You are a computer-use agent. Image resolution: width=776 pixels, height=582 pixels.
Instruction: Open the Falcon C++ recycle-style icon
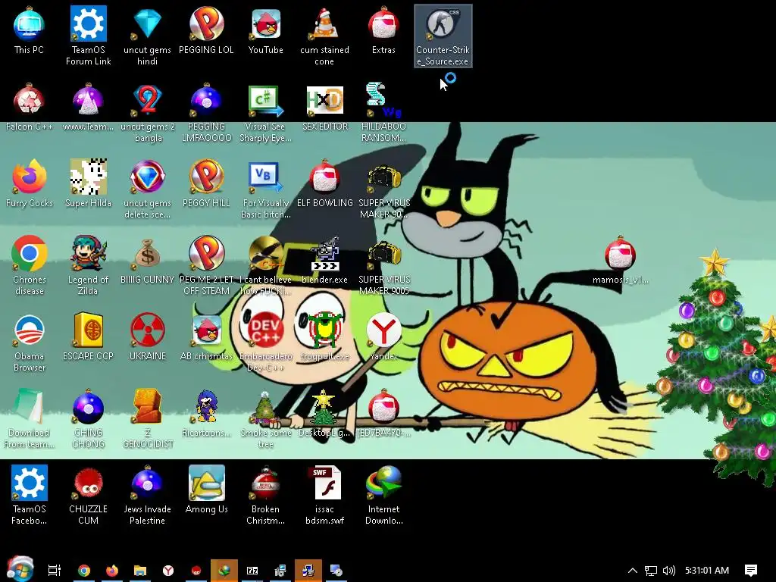click(29, 107)
